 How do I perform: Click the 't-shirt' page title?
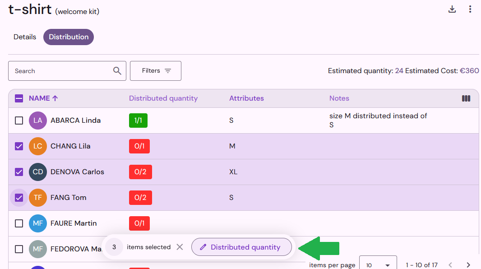coord(30,9)
